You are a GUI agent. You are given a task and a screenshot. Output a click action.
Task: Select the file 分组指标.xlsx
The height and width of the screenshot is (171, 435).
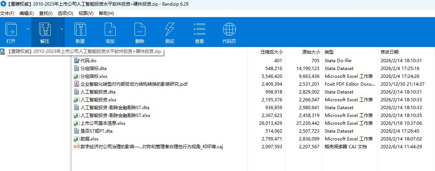click(94, 76)
